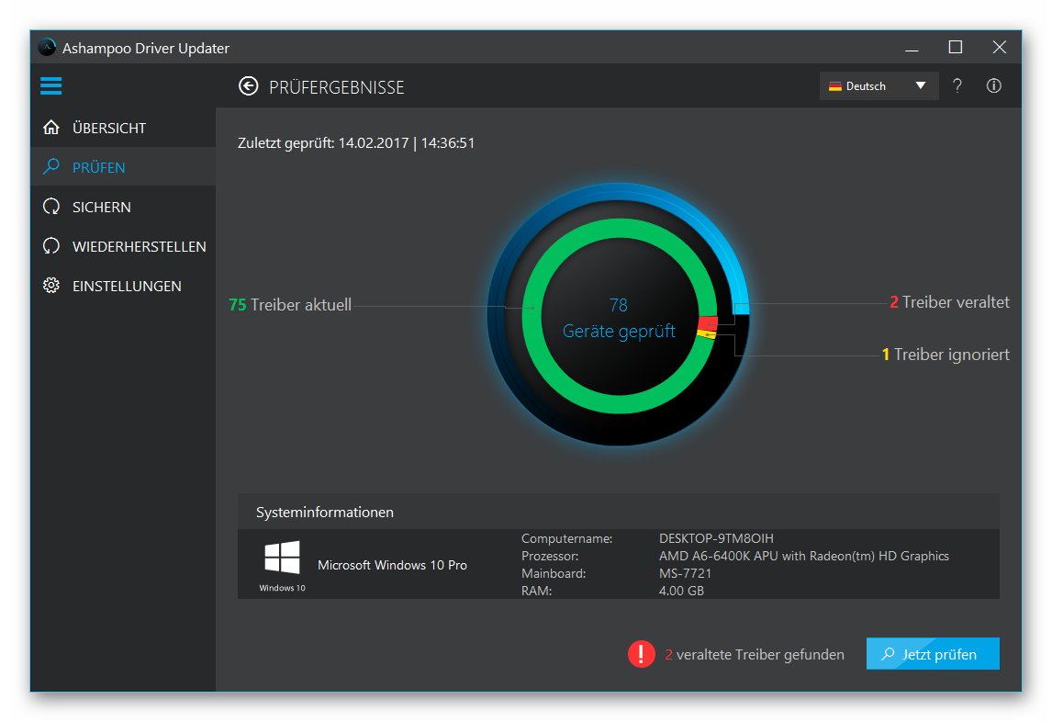This screenshot has width=1052, height=722.
Task: Click the red exclamation warning icon
Action: [641, 653]
